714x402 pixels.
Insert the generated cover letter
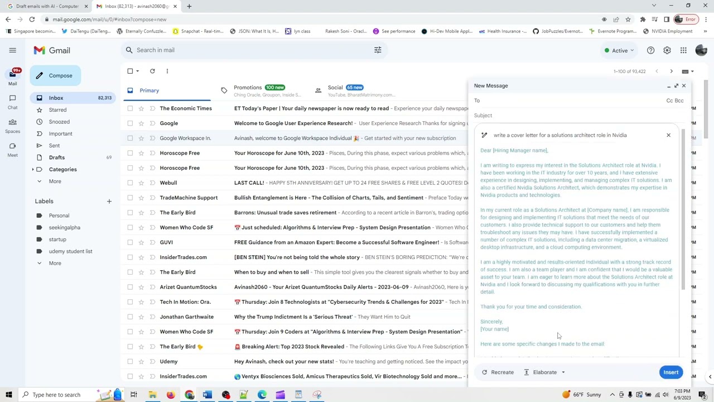(x=670, y=372)
